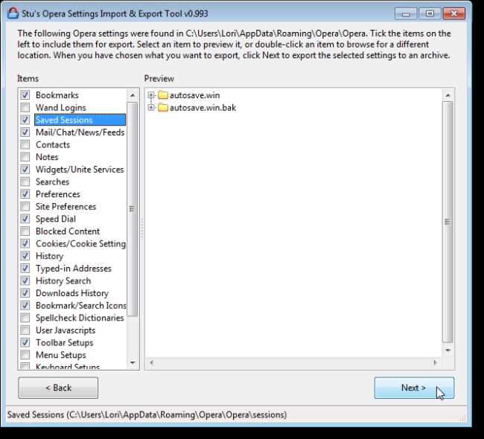484x439 pixels.
Task: Click the Opera app icon in title bar
Action: (x=13, y=13)
